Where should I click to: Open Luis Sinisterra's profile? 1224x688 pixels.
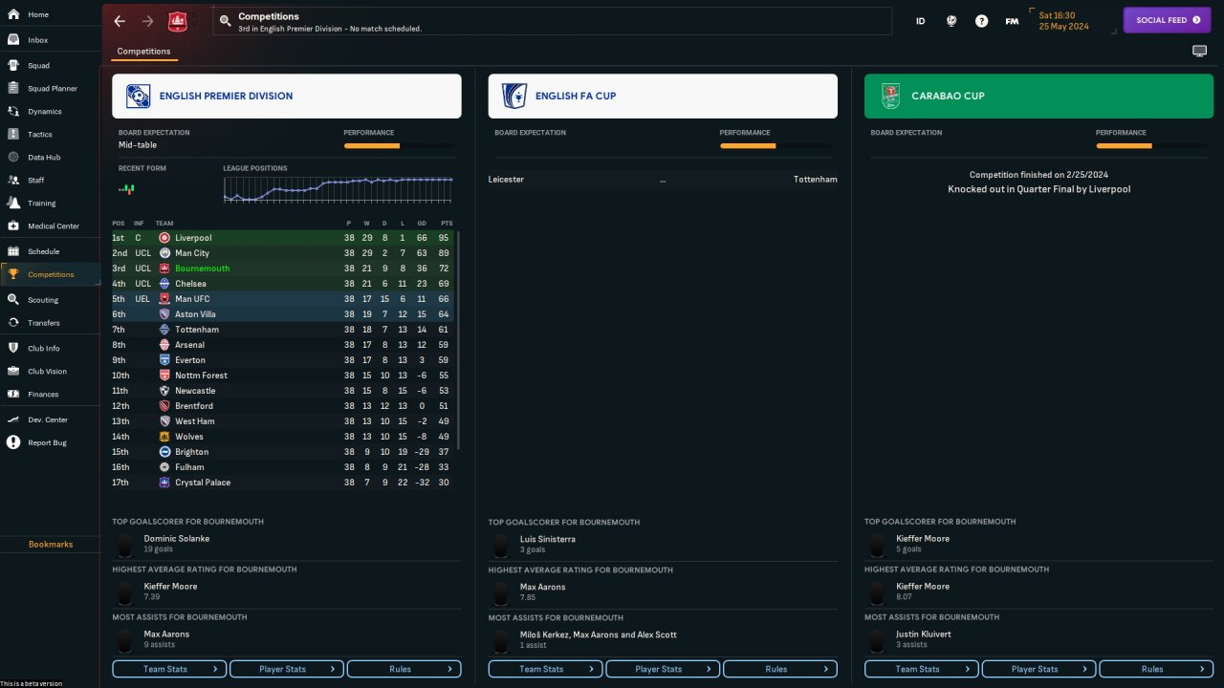548,539
